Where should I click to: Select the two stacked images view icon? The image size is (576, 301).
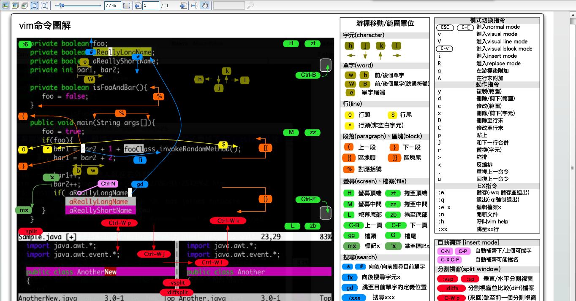(x=14, y=5)
